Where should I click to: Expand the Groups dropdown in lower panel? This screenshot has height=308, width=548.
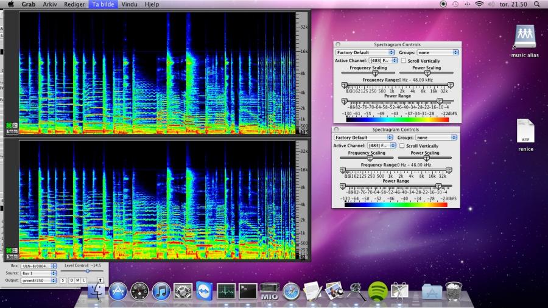click(436, 138)
